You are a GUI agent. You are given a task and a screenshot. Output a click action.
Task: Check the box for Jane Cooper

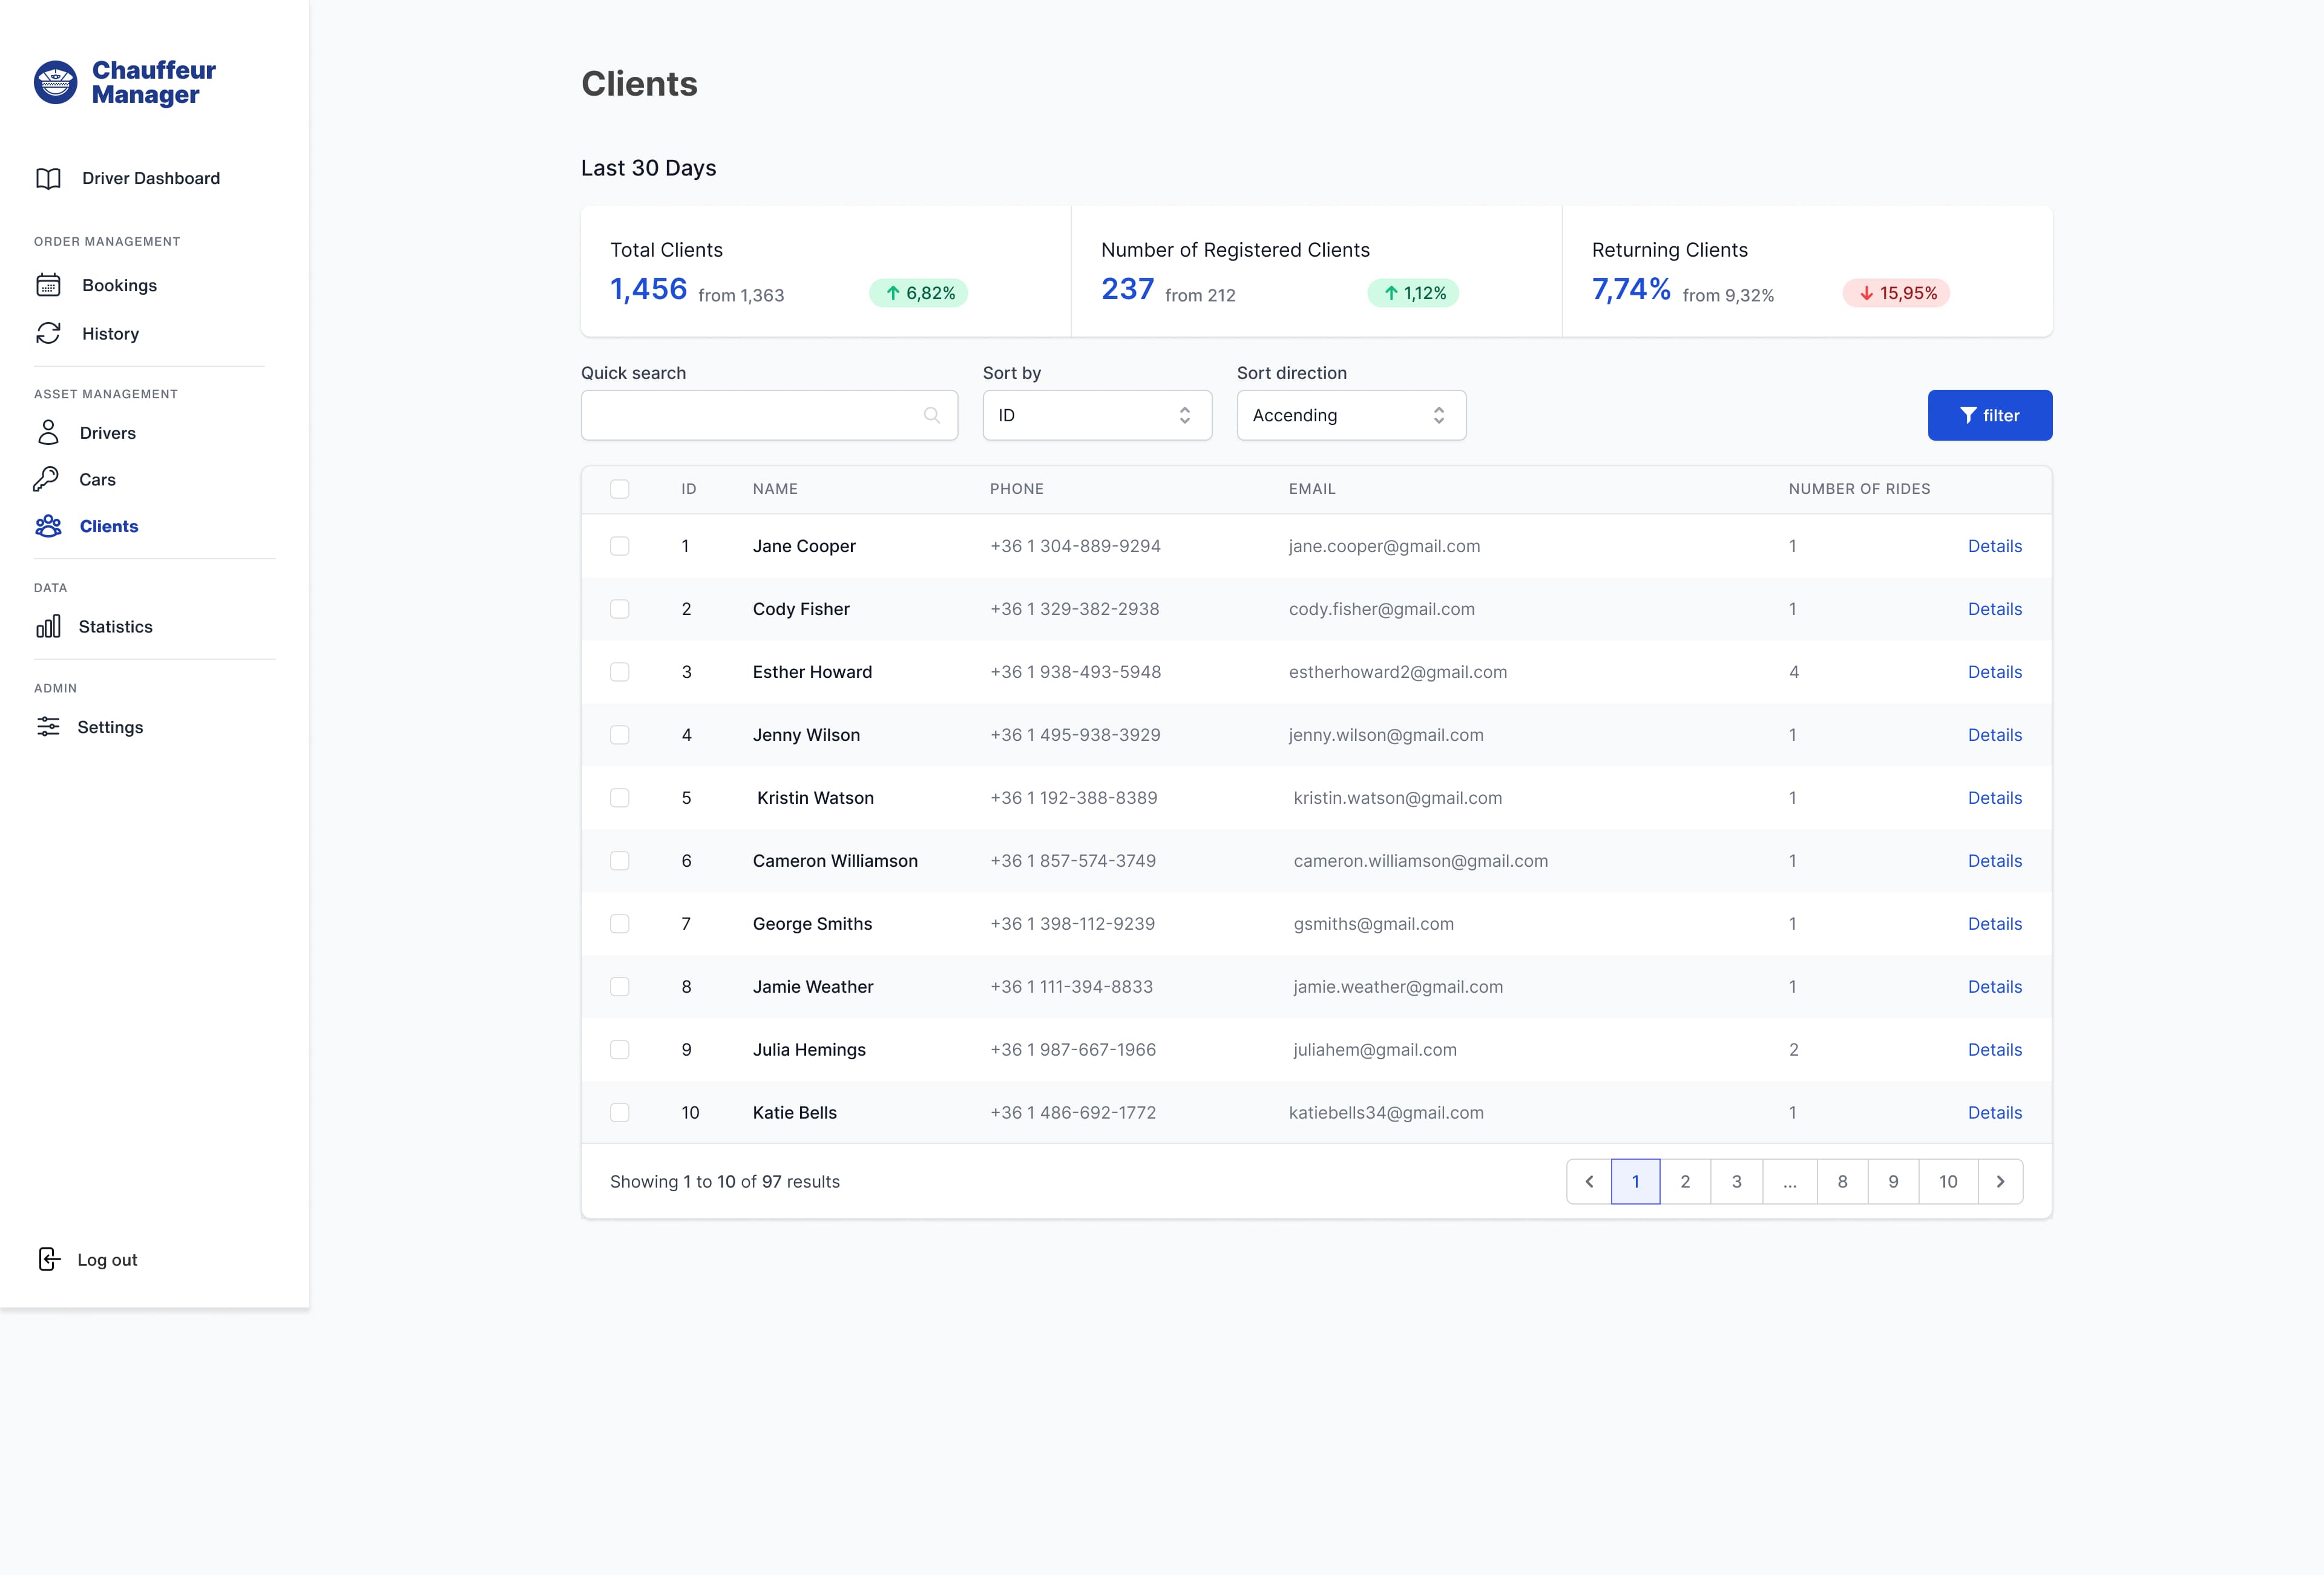pyautogui.click(x=620, y=546)
